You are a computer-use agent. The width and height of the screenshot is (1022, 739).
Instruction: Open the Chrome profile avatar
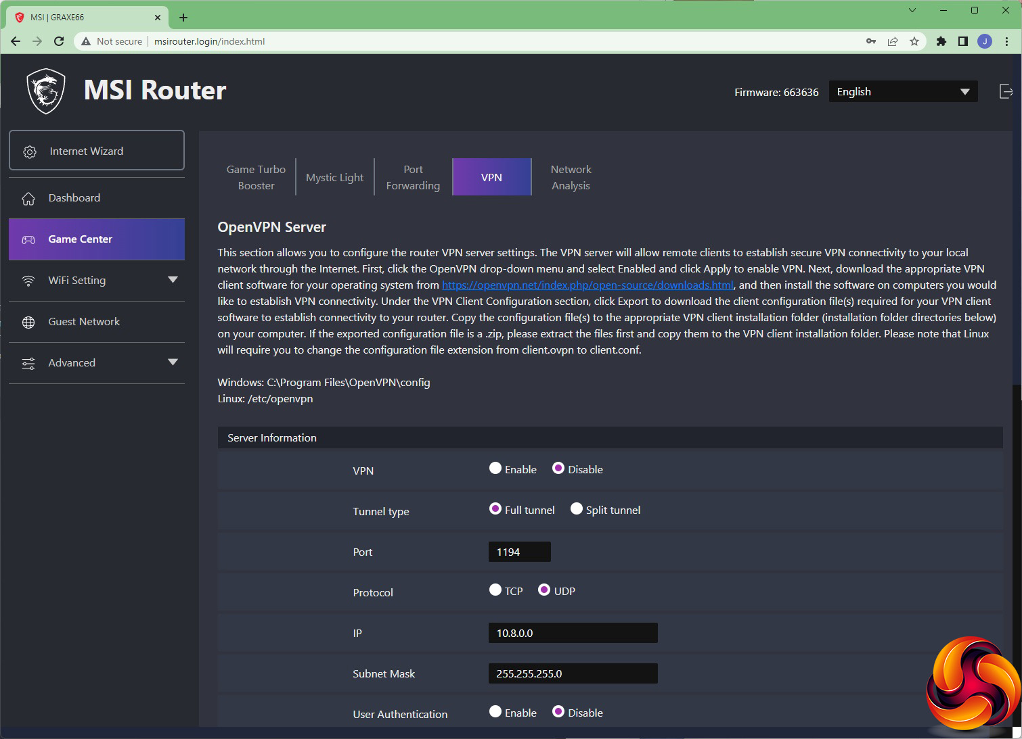tap(985, 41)
